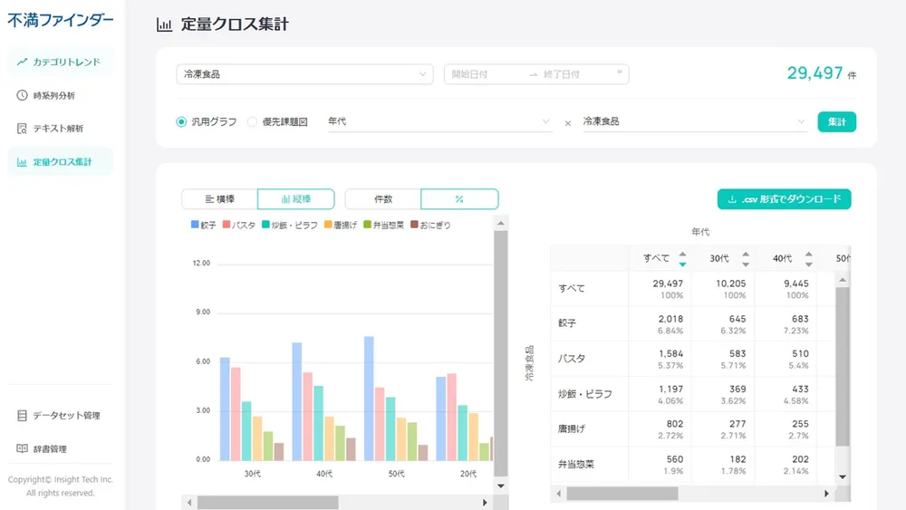The image size is (906, 510).
Task: Go to テキスト解析 page
Action: click(x=60, y=129)
